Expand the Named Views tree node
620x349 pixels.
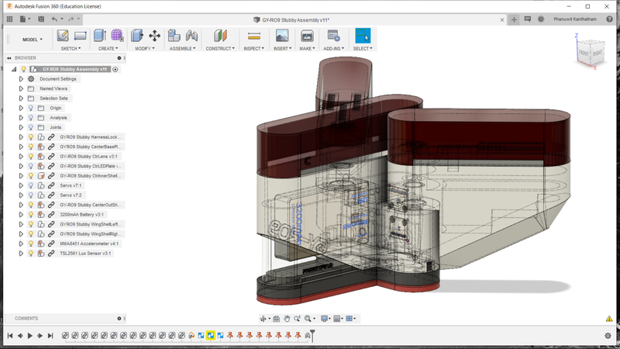tap(22, 88)
